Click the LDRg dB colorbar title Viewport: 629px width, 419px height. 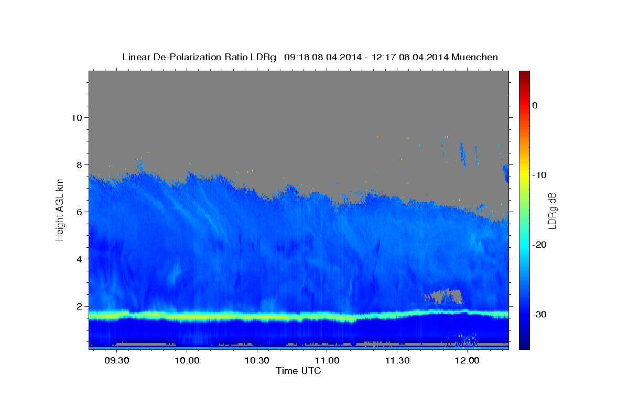552,210
